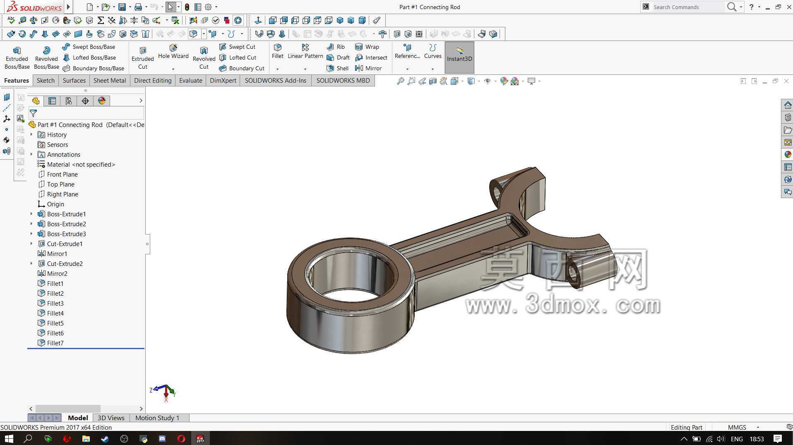This screenshot has width=793, height=445.
Task: Choose the Lofted Cut tool
Action: (238, 57)
